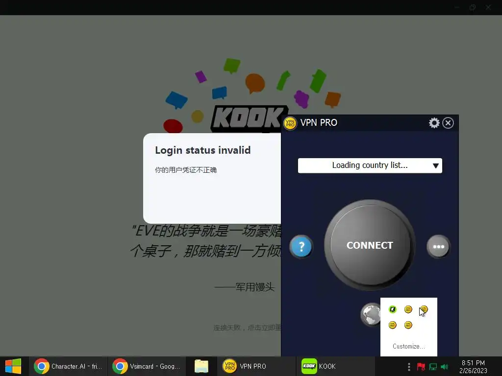The image size is (502, 376).
Task: Close the VPN PRO panel
Action: pos(448,123)
